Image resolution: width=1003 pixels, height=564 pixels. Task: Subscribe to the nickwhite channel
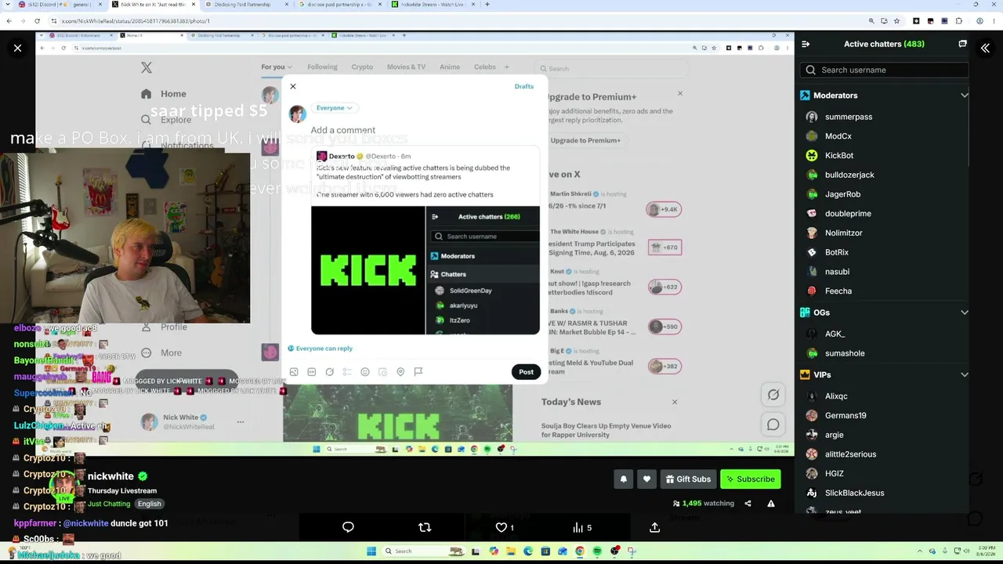click(x=750, y=479)
